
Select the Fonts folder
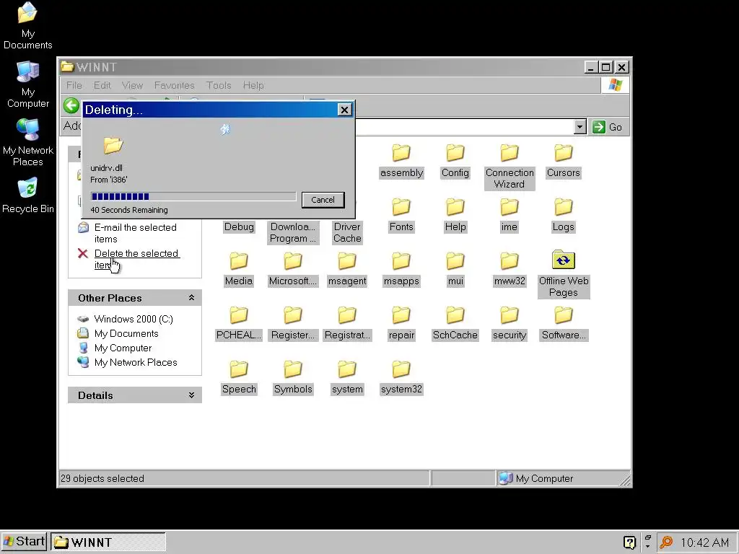click(401, 215)
